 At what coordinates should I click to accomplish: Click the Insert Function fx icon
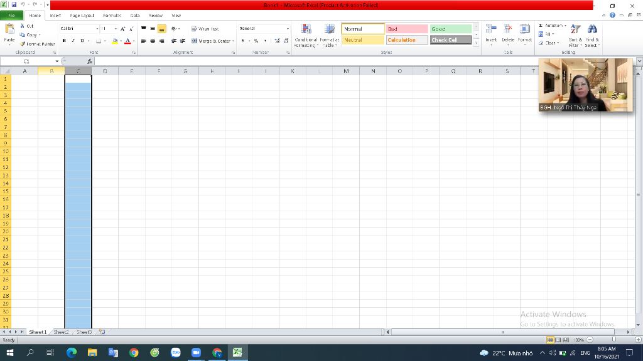pos(90,61)
